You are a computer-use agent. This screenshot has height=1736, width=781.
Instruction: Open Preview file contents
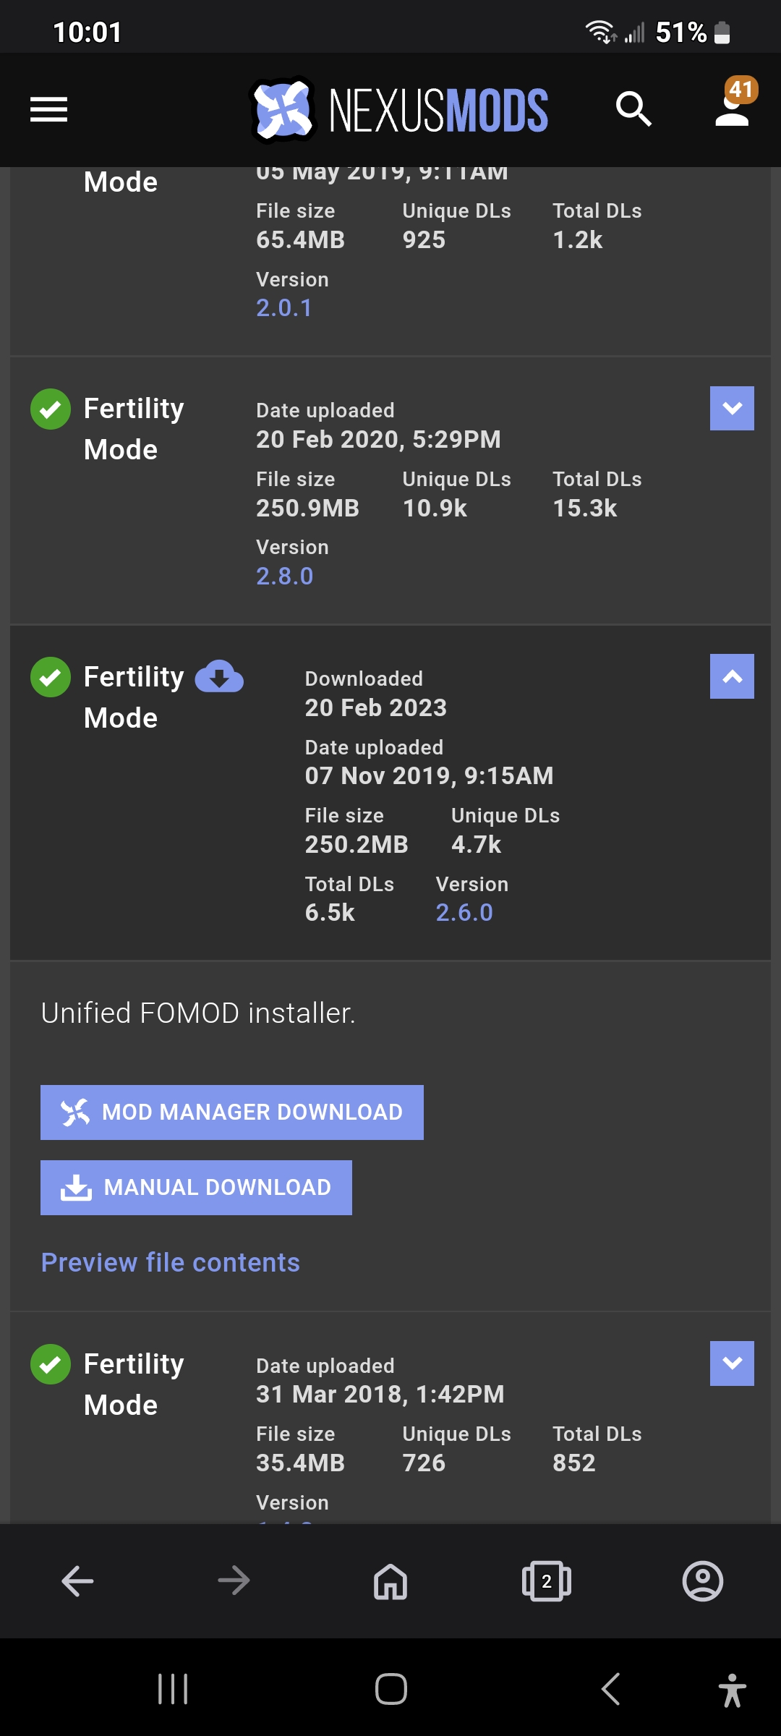click(x=171, y=1261)
